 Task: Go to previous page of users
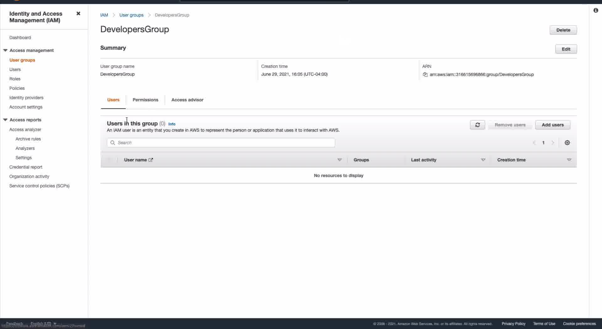(x=534, y=143)
